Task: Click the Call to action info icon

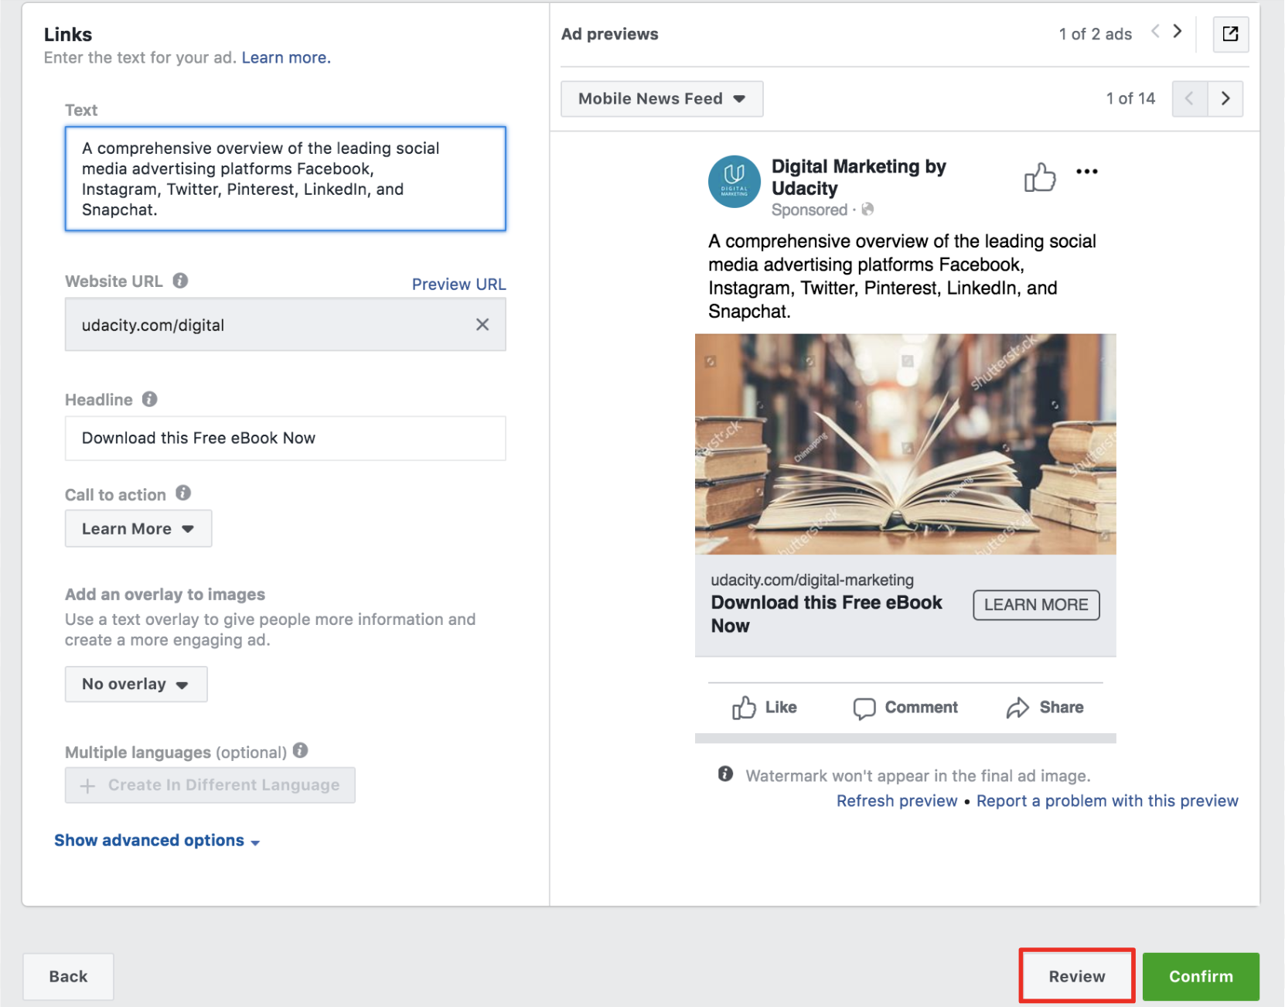Action: [x=183, y=493]
